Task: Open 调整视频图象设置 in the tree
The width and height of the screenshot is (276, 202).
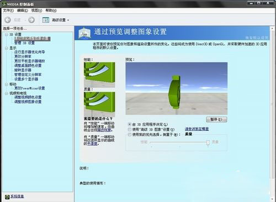Action: coord(28,102)
